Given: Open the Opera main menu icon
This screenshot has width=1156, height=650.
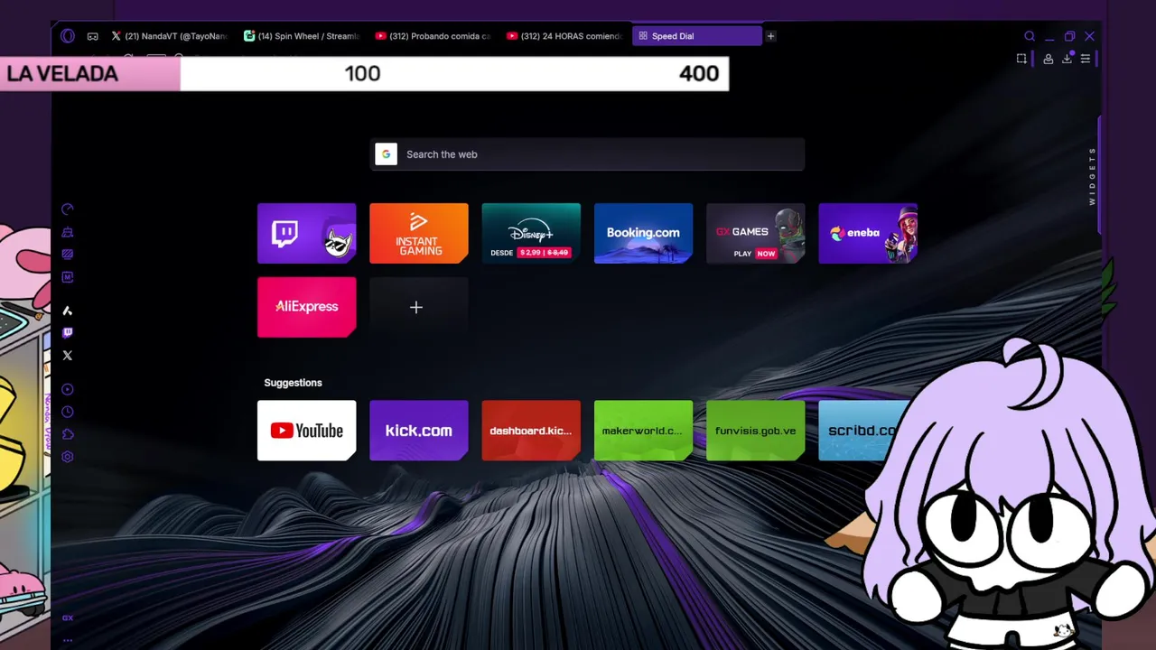Looking at the screenshot, I should point(68,36).
